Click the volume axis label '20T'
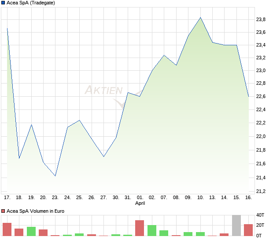 pos(260,225)
